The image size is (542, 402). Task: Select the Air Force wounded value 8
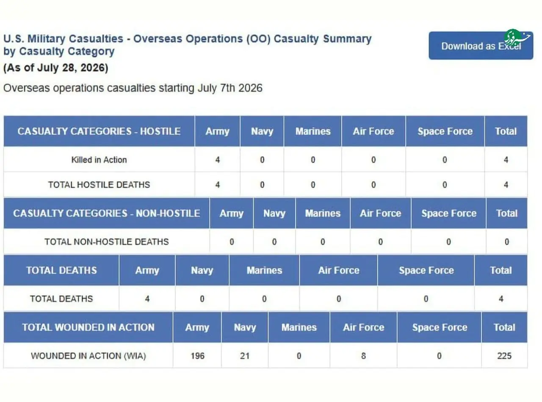(x=363, y=356)
